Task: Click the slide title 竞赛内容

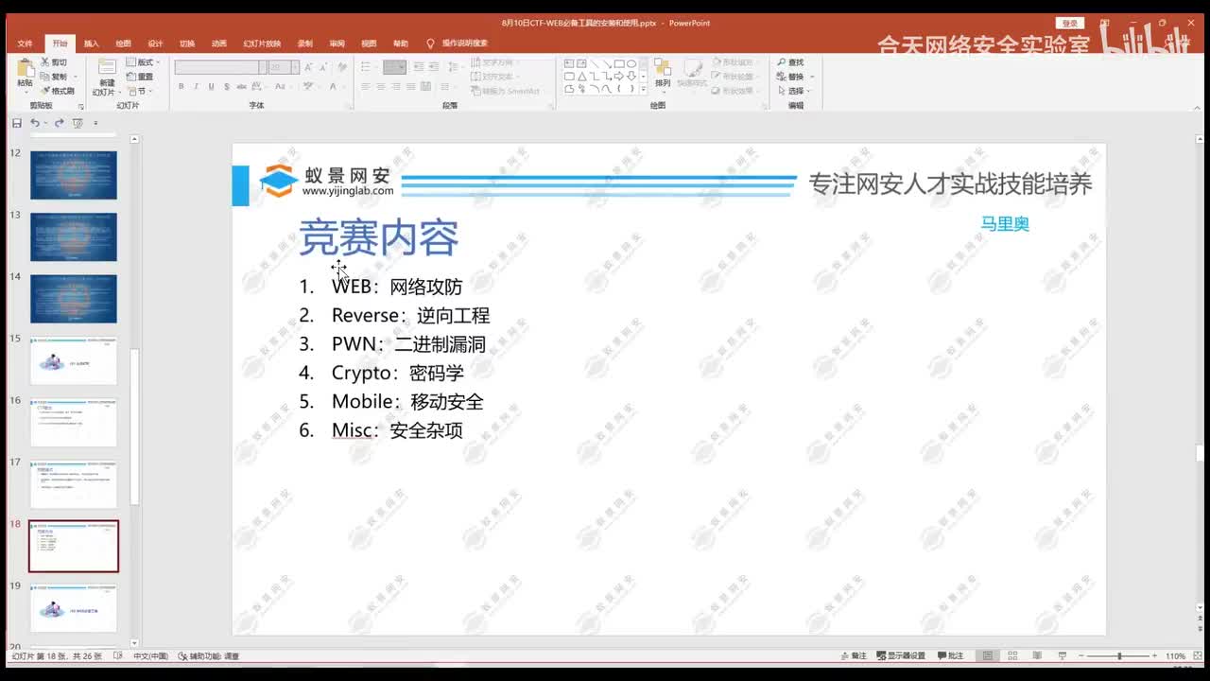Action: click(379, 237)
